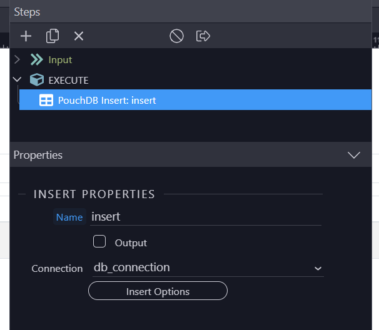Toggle the Output checkbox
Image resolution: width=379 pixels, height=330 pixels.
pos(99,241)
